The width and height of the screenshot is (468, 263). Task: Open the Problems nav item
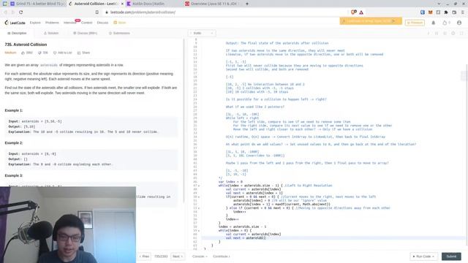click(52, 23)
